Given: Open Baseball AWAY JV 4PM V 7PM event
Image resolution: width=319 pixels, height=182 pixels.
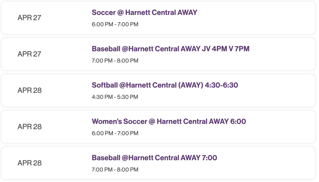Looking at the screenshot, I should click(170, 49).
